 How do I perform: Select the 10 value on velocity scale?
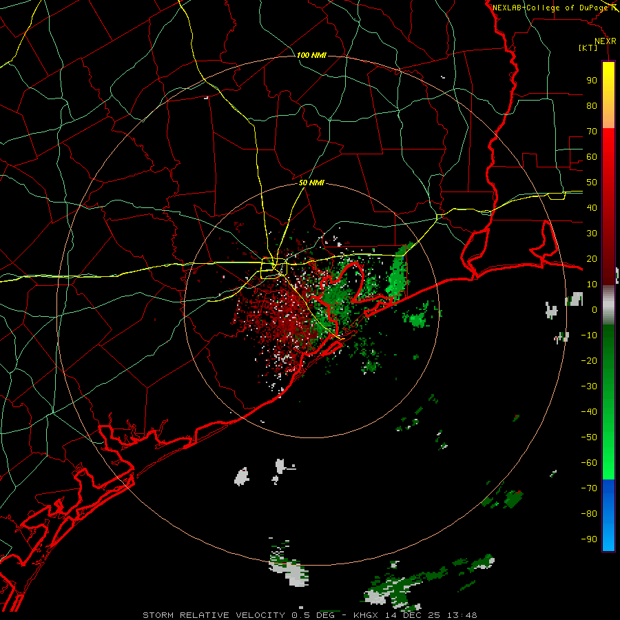pyautogui.click(x=592, y=285)
